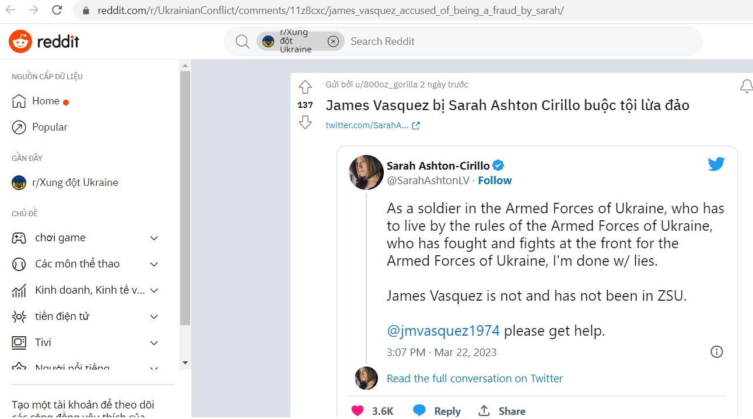Open Popular in the sidebar
This screenshot has width=753, height=419.
pos(50,127)
